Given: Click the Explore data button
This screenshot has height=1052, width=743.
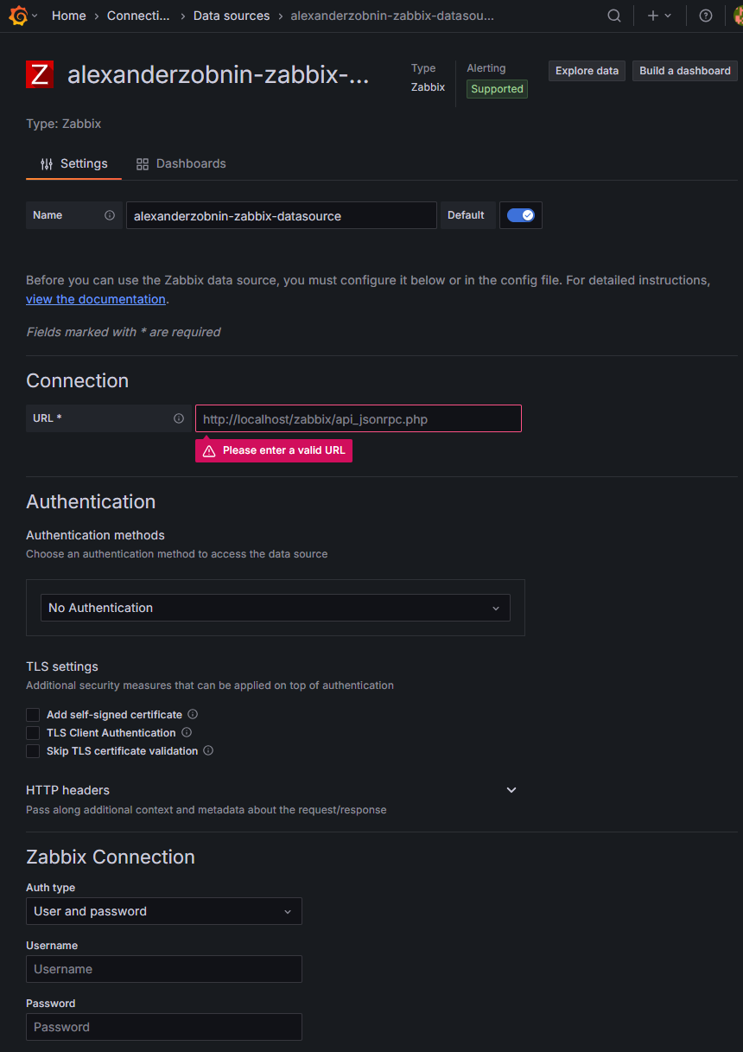Looking at the screenshot, I should pyautogui.click(x=587, y=71).
